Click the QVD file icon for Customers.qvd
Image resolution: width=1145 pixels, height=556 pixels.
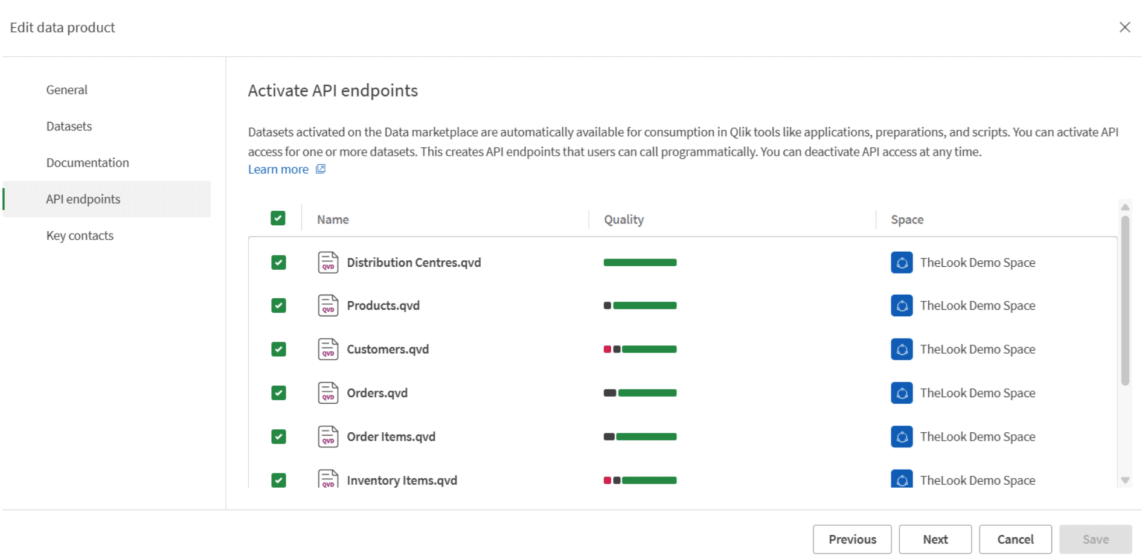pyautogui.click(x=328, y=350)
